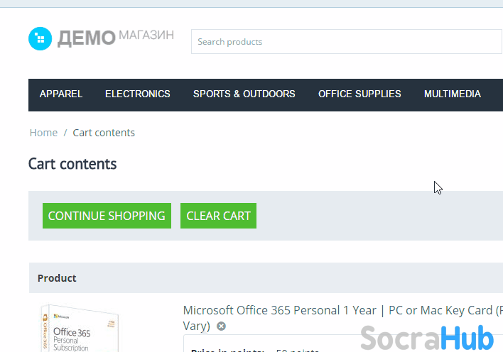The height and width of the screenshot is (352, 503).
Task: Click the Clear Cart button
Action: 218,216
